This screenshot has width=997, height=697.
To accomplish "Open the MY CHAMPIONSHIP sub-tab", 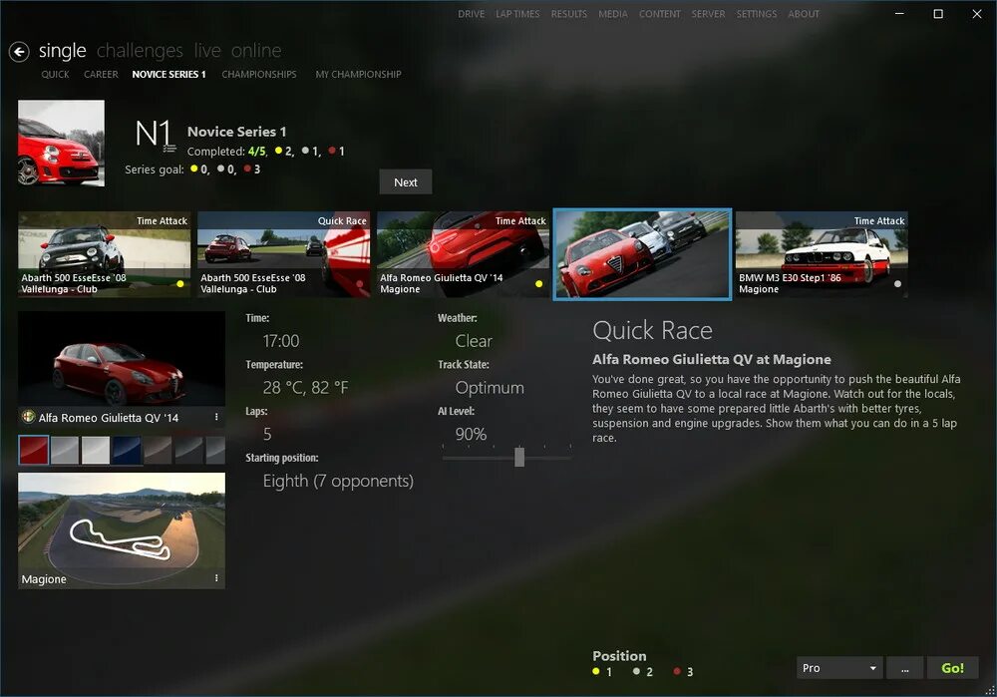I will [x=359, y=75].
